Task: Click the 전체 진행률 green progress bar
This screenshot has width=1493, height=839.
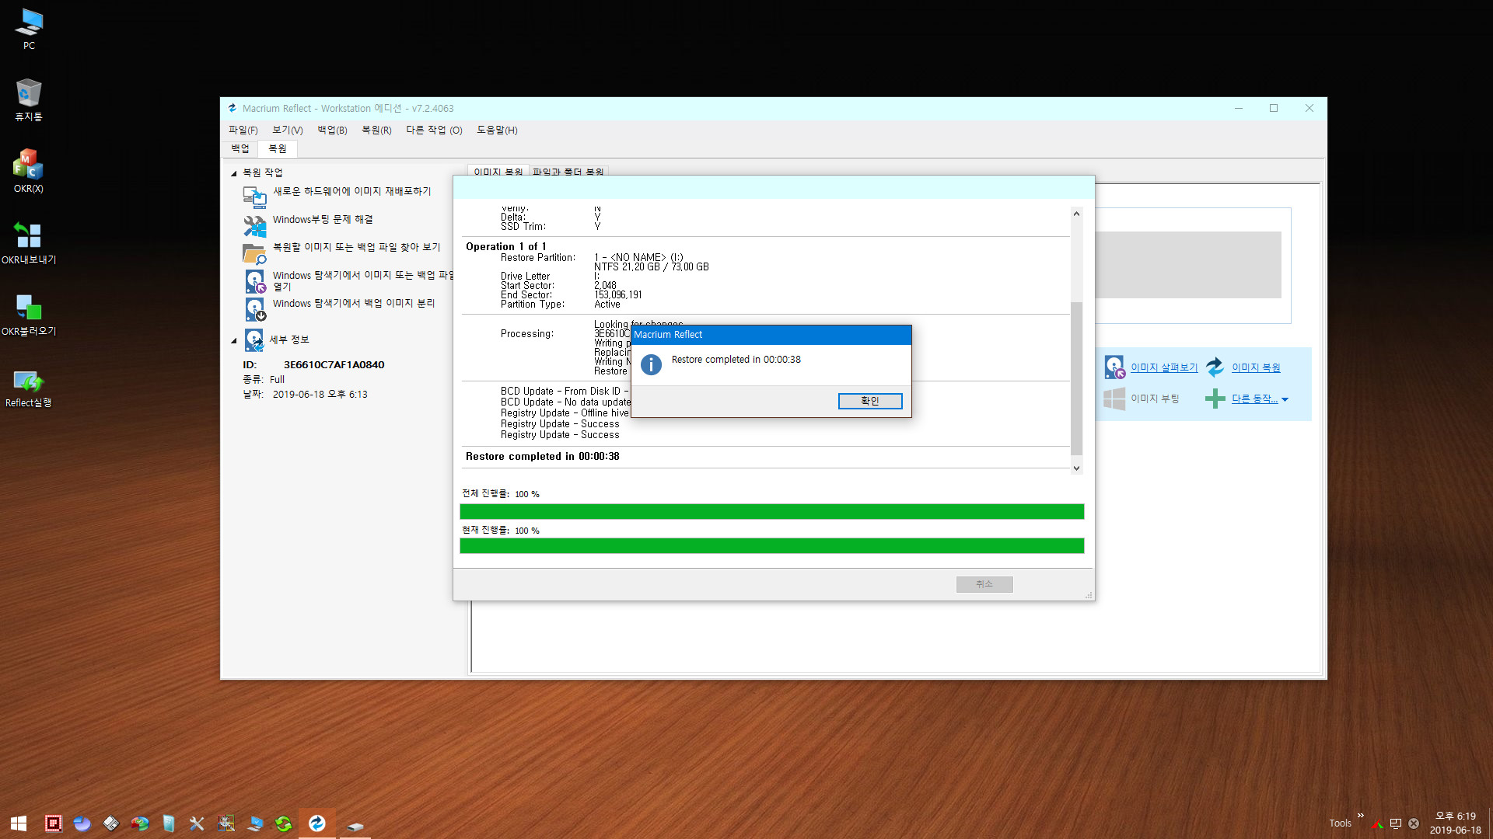Action: (771, 511)
